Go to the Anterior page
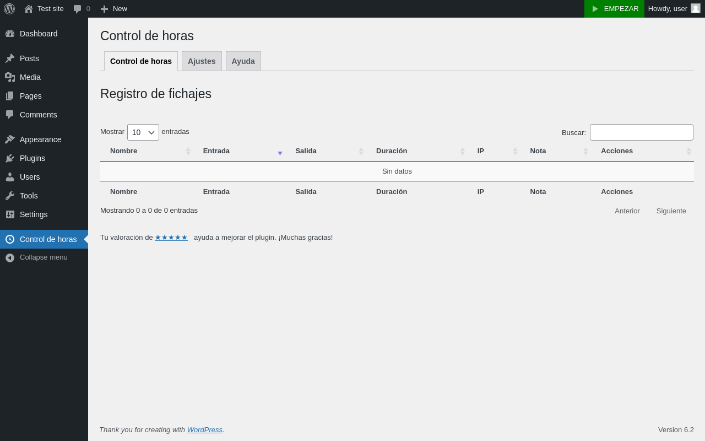Image resolution: width=705 pixels, height=441 pixels. [x=627, y=211]
